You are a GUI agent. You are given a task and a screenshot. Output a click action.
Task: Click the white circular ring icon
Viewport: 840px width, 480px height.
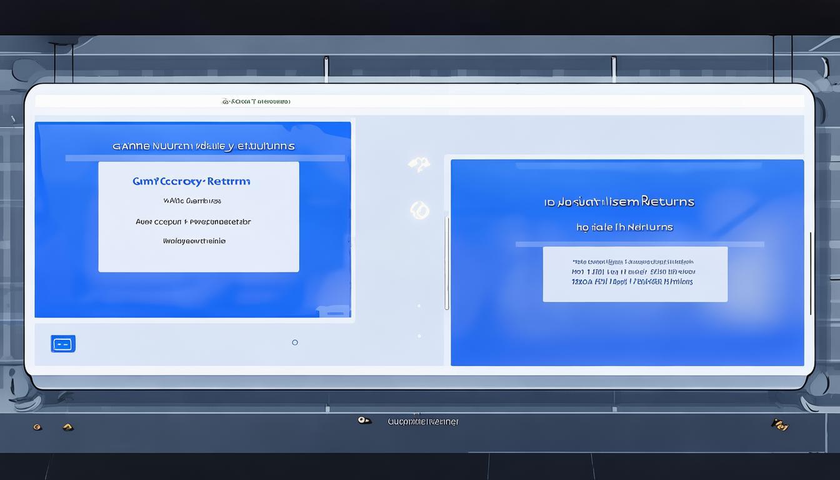coord(419,211)
